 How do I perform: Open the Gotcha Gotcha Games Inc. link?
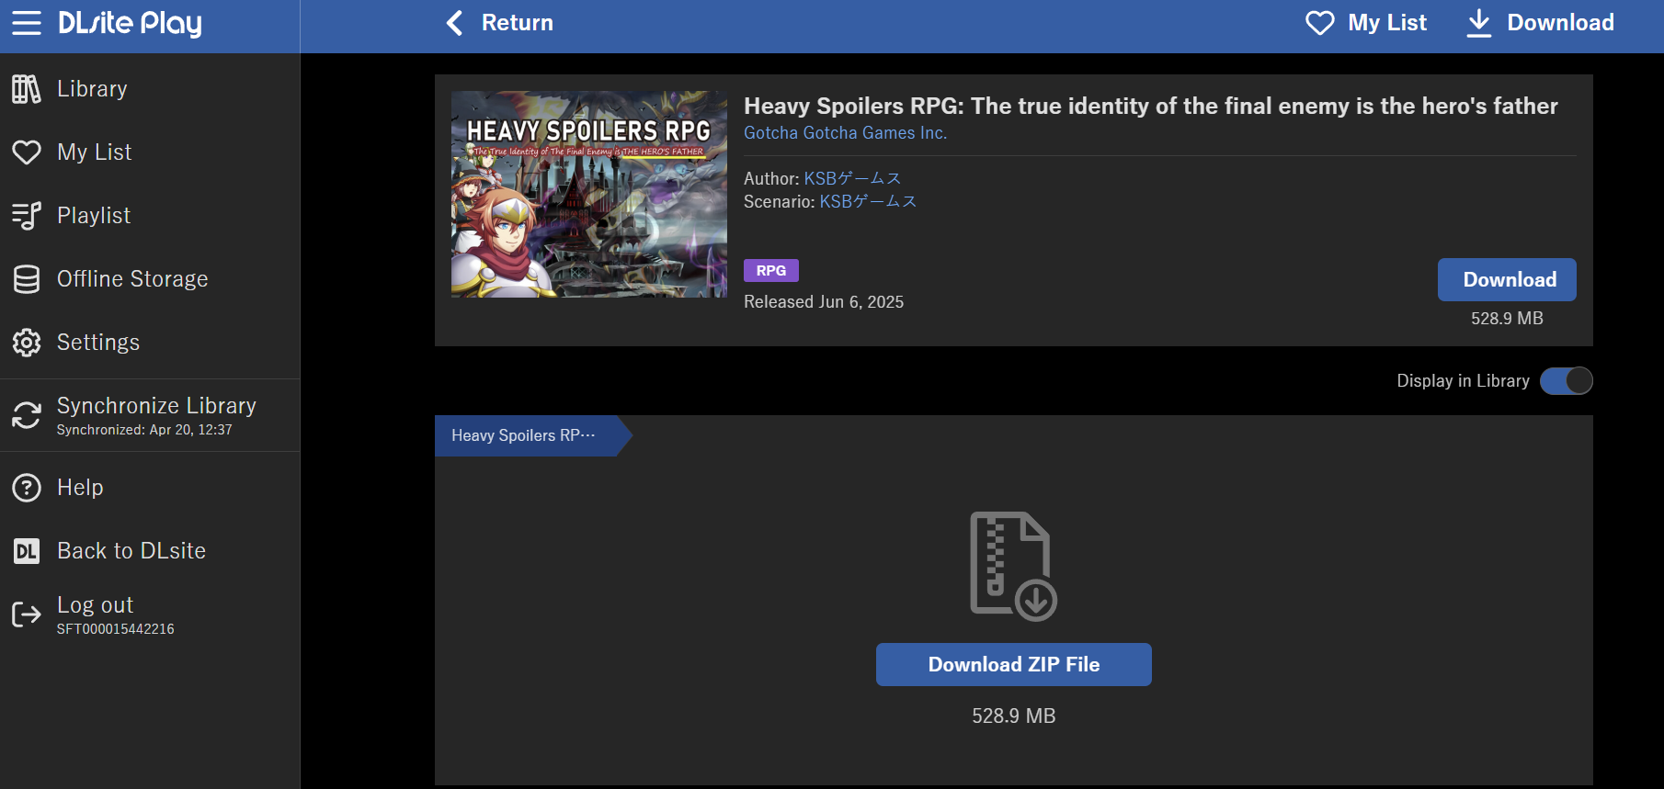(845, 133)
